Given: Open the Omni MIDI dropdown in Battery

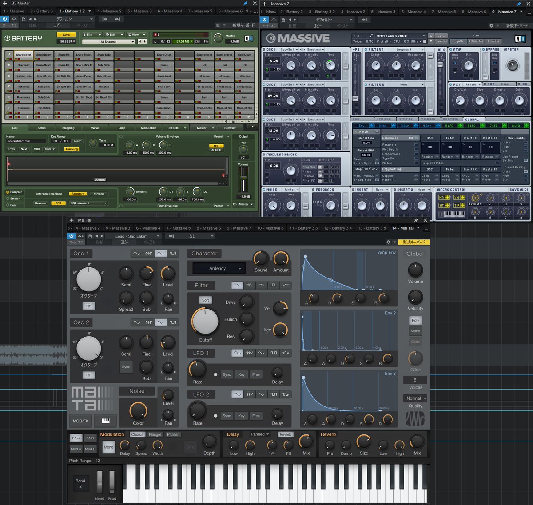Looking at the screenshot, I should pos(49,149).
